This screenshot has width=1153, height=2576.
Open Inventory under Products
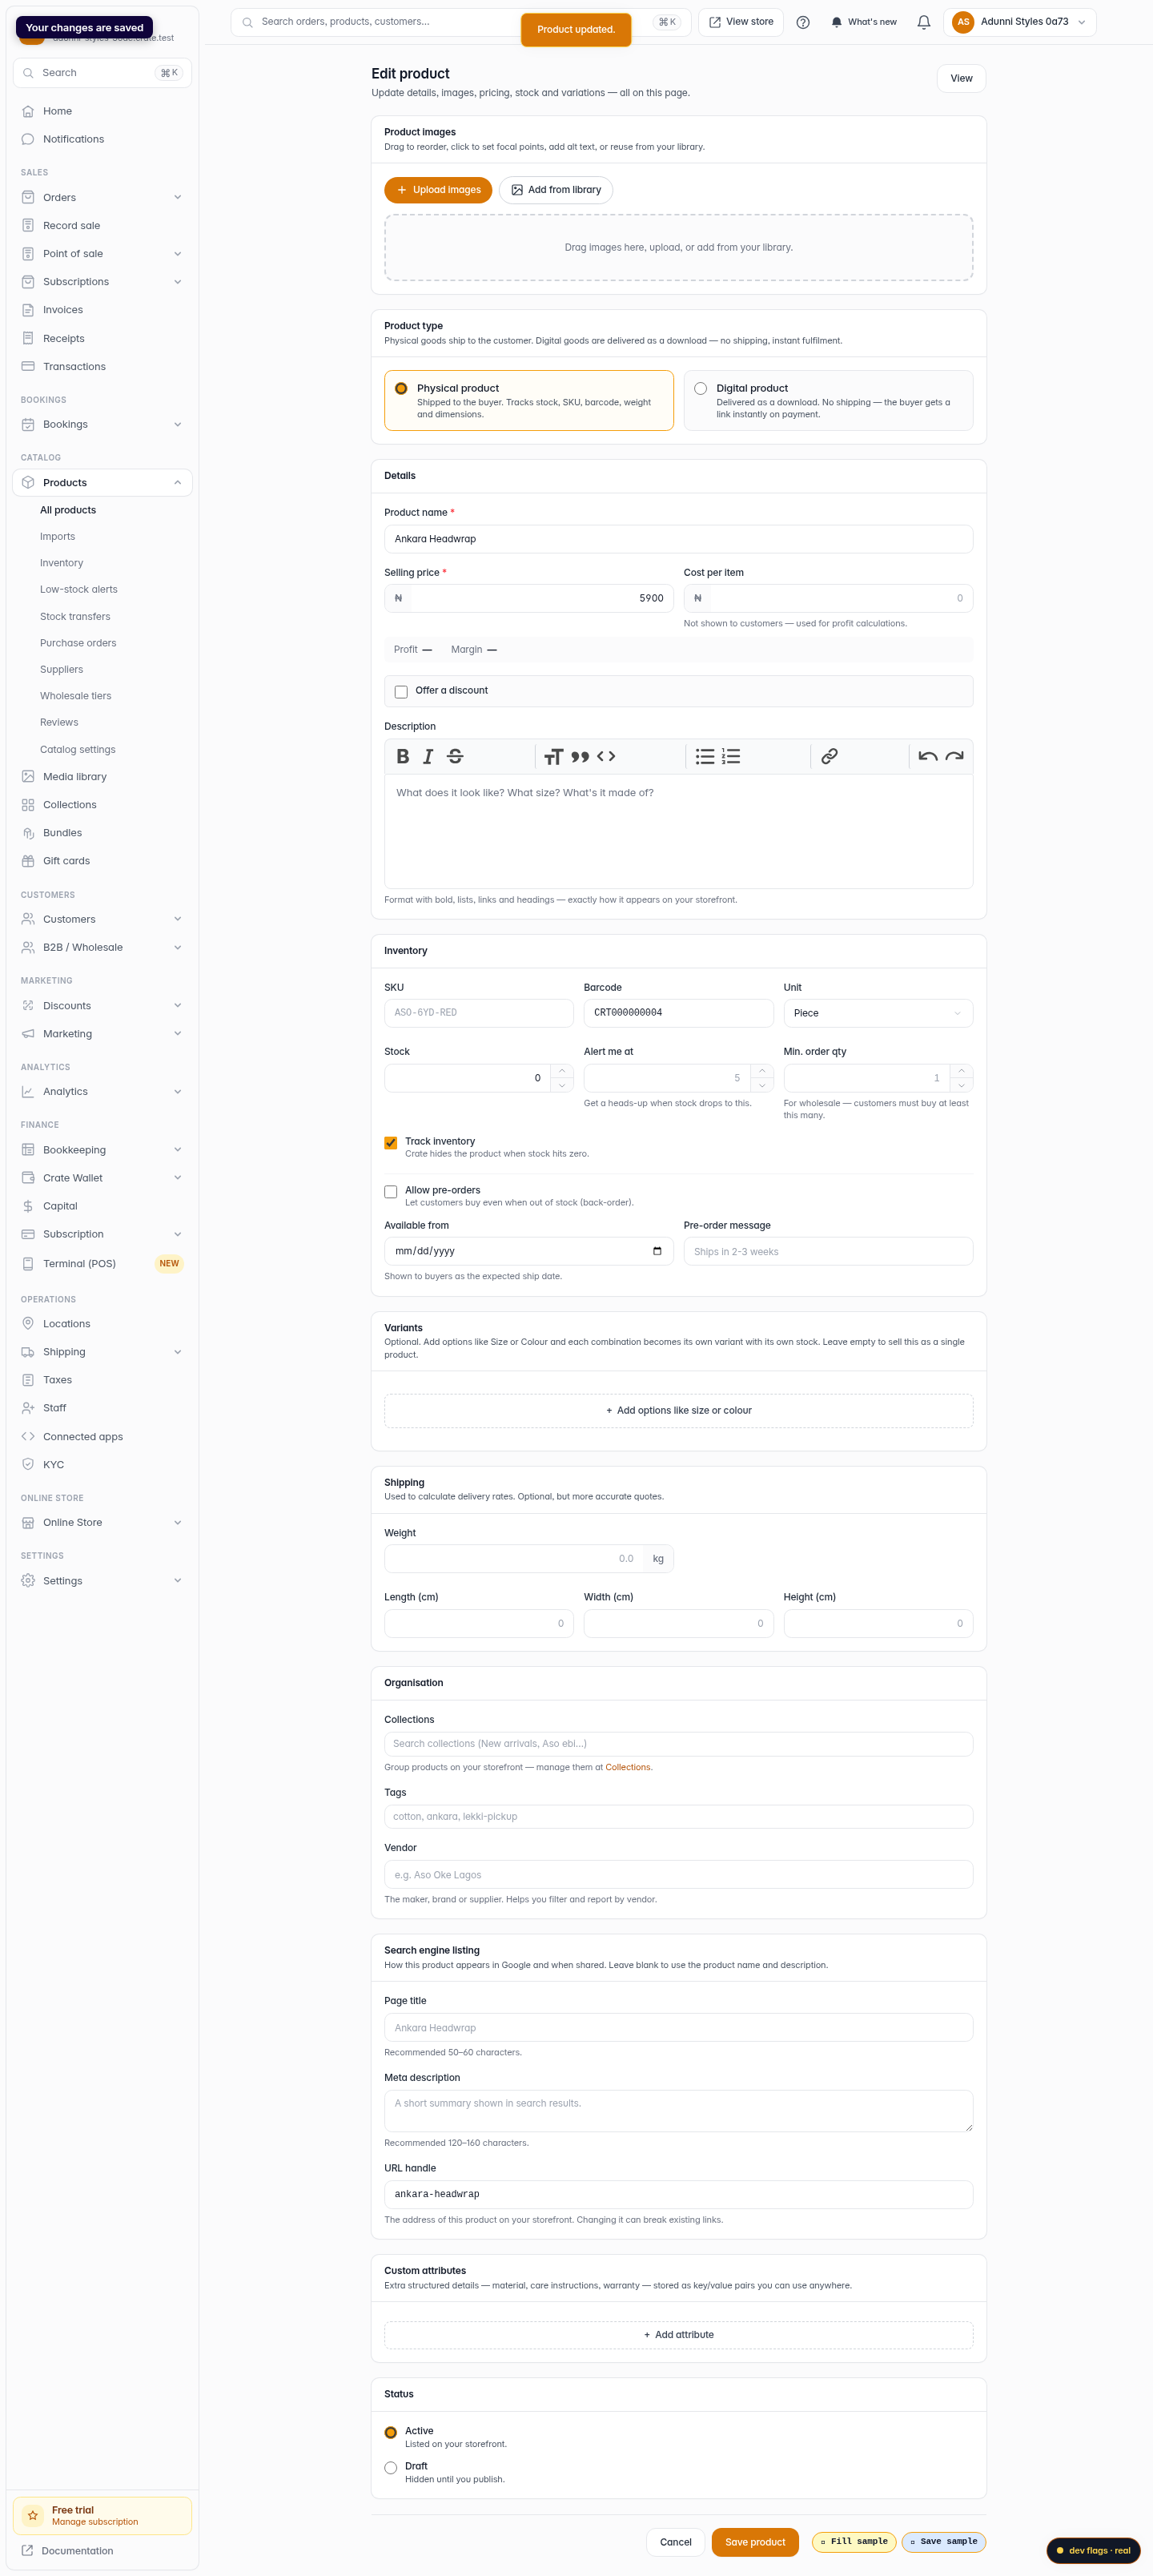coord(61,563)
